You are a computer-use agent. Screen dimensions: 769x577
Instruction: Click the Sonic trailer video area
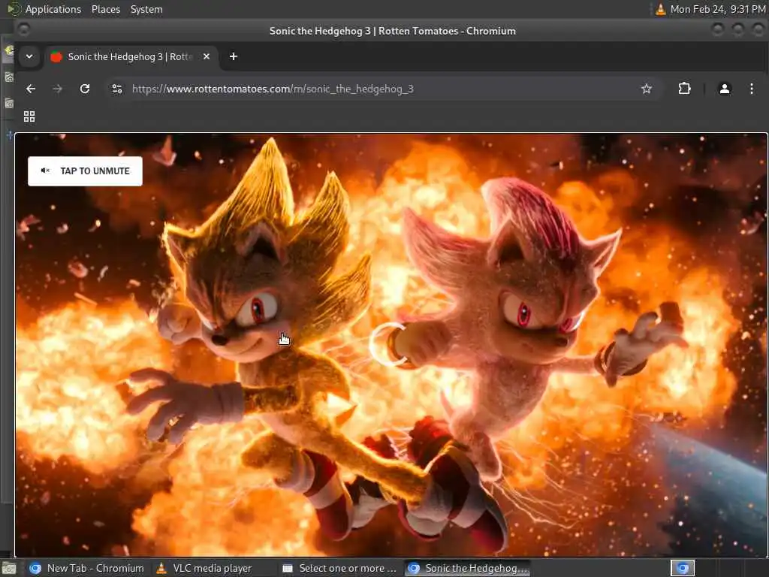(391, 345)
